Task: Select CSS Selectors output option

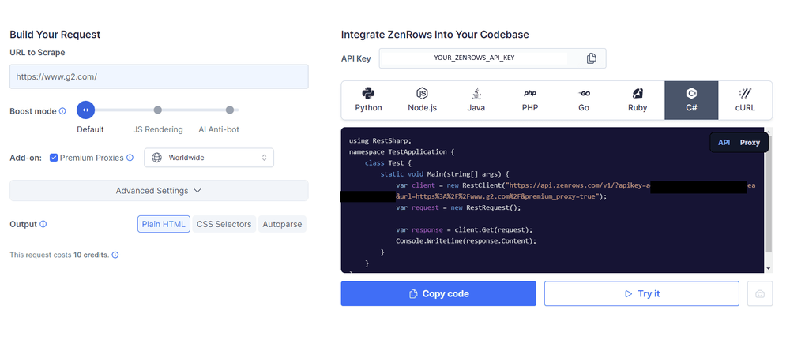Action: tap(224, 224)
